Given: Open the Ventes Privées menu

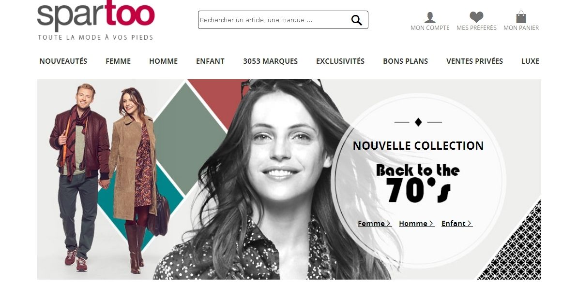Looking at the screenshot, I should tap(474, 61).
